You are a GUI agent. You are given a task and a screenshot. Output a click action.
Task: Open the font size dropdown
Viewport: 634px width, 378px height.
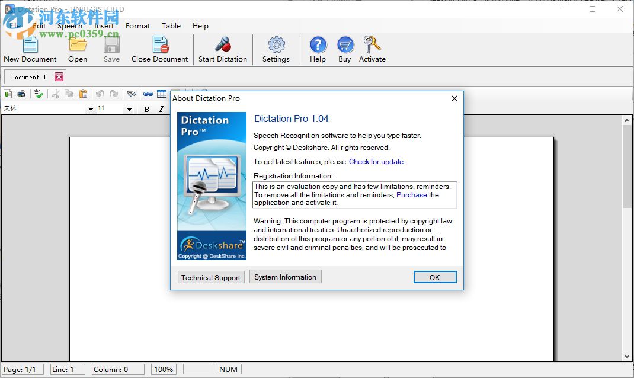129,109
